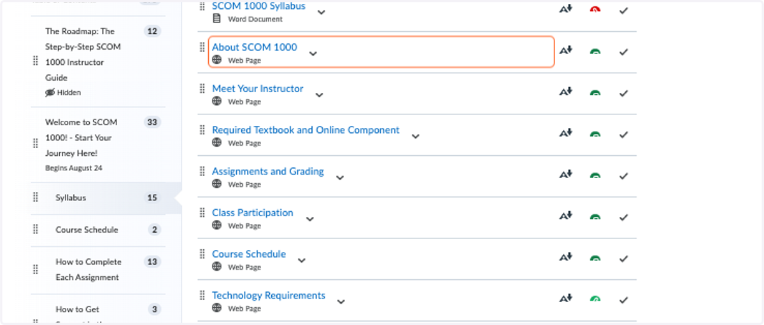
Task: Grab drag handle beside Meet Your Instructor
Action: point(202,89)
